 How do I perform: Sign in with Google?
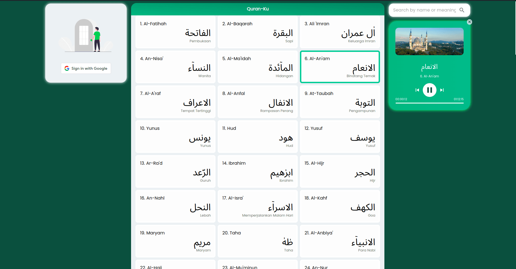[x=86, y=68]
